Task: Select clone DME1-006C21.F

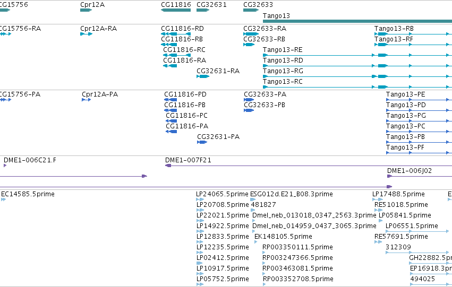Action: pyautogui.click(x=30, y=160)
